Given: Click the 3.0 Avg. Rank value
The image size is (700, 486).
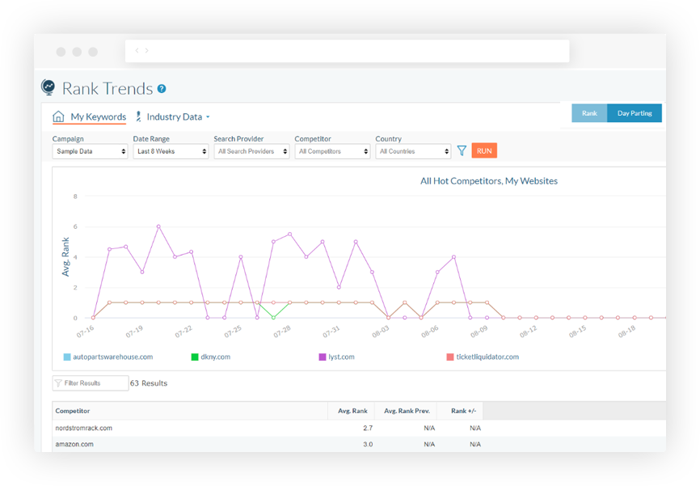Looking at the screenshot, I should click(x=368, y=444).
